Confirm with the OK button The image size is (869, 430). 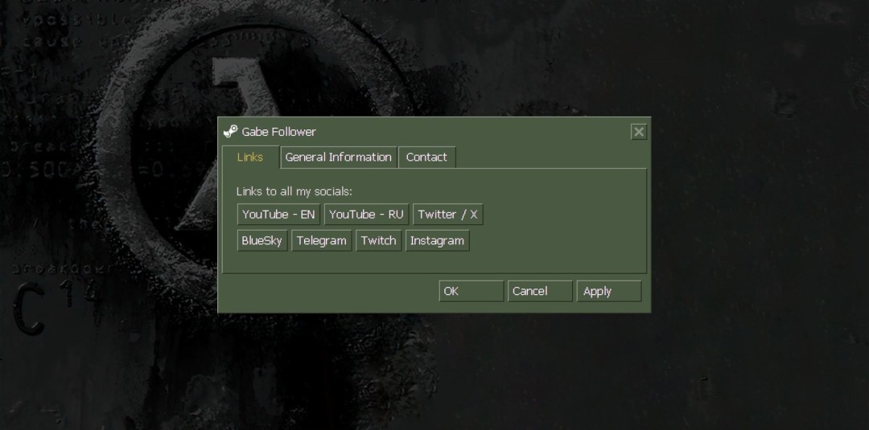click(x=471, y=291)
